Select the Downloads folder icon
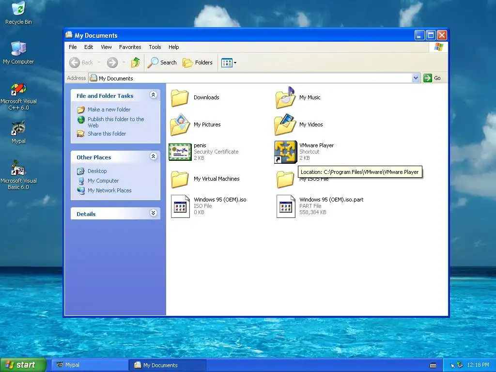 pyautogui.click(x=180, y=97)
